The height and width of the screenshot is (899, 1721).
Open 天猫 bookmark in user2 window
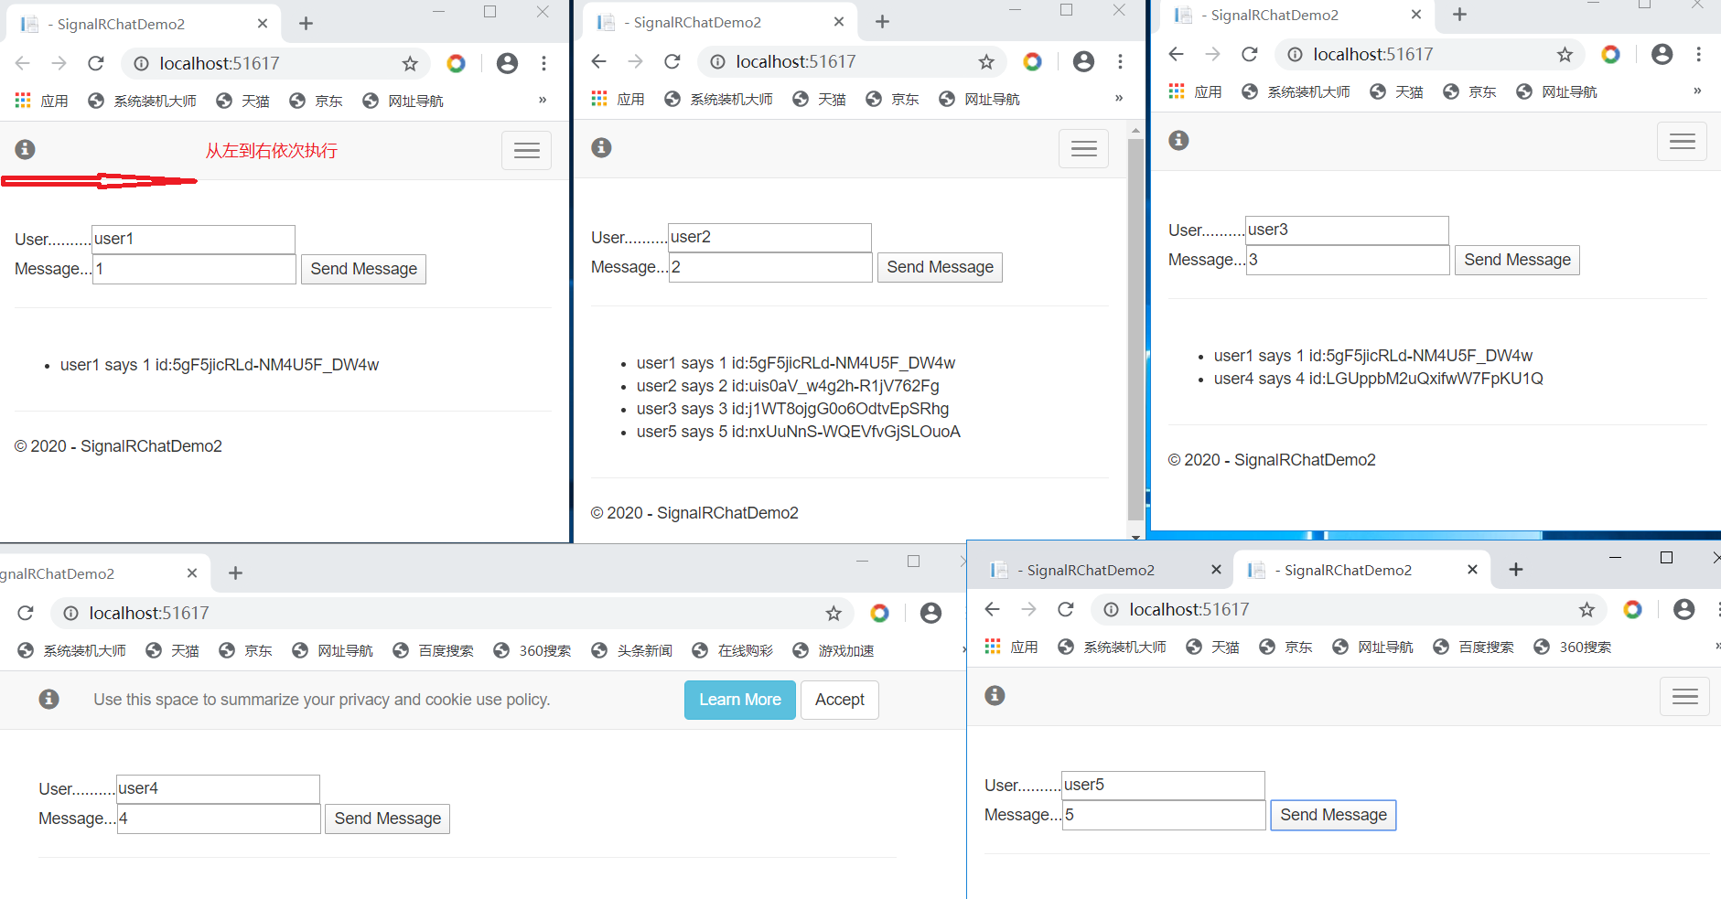[x=819, y=99]
